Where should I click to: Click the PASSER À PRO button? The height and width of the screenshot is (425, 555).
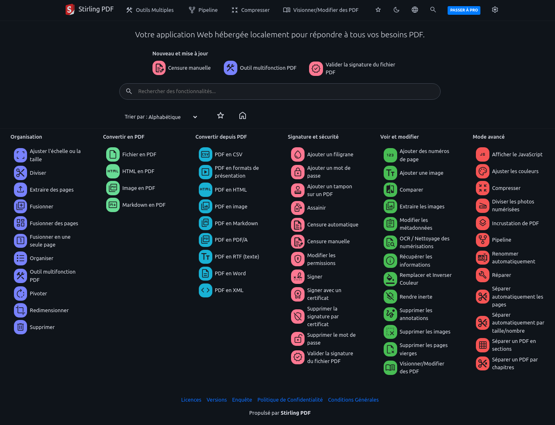464,10
